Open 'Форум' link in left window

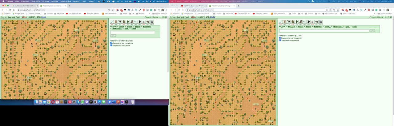[149, 17]
